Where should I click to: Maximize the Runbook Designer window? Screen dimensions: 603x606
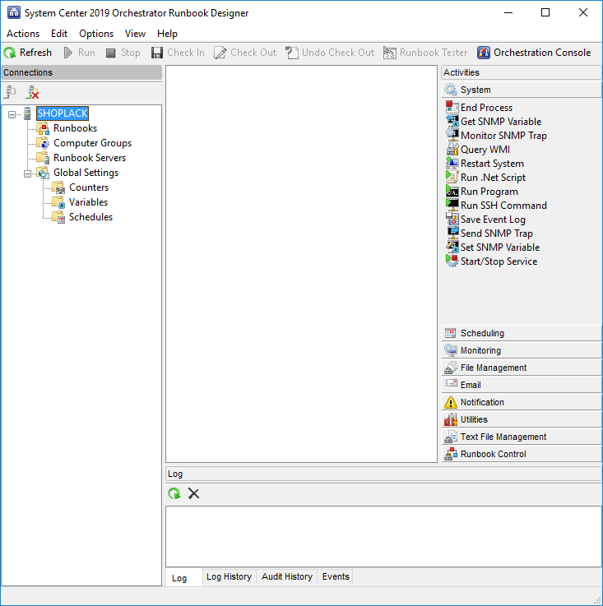pos(545,13)
